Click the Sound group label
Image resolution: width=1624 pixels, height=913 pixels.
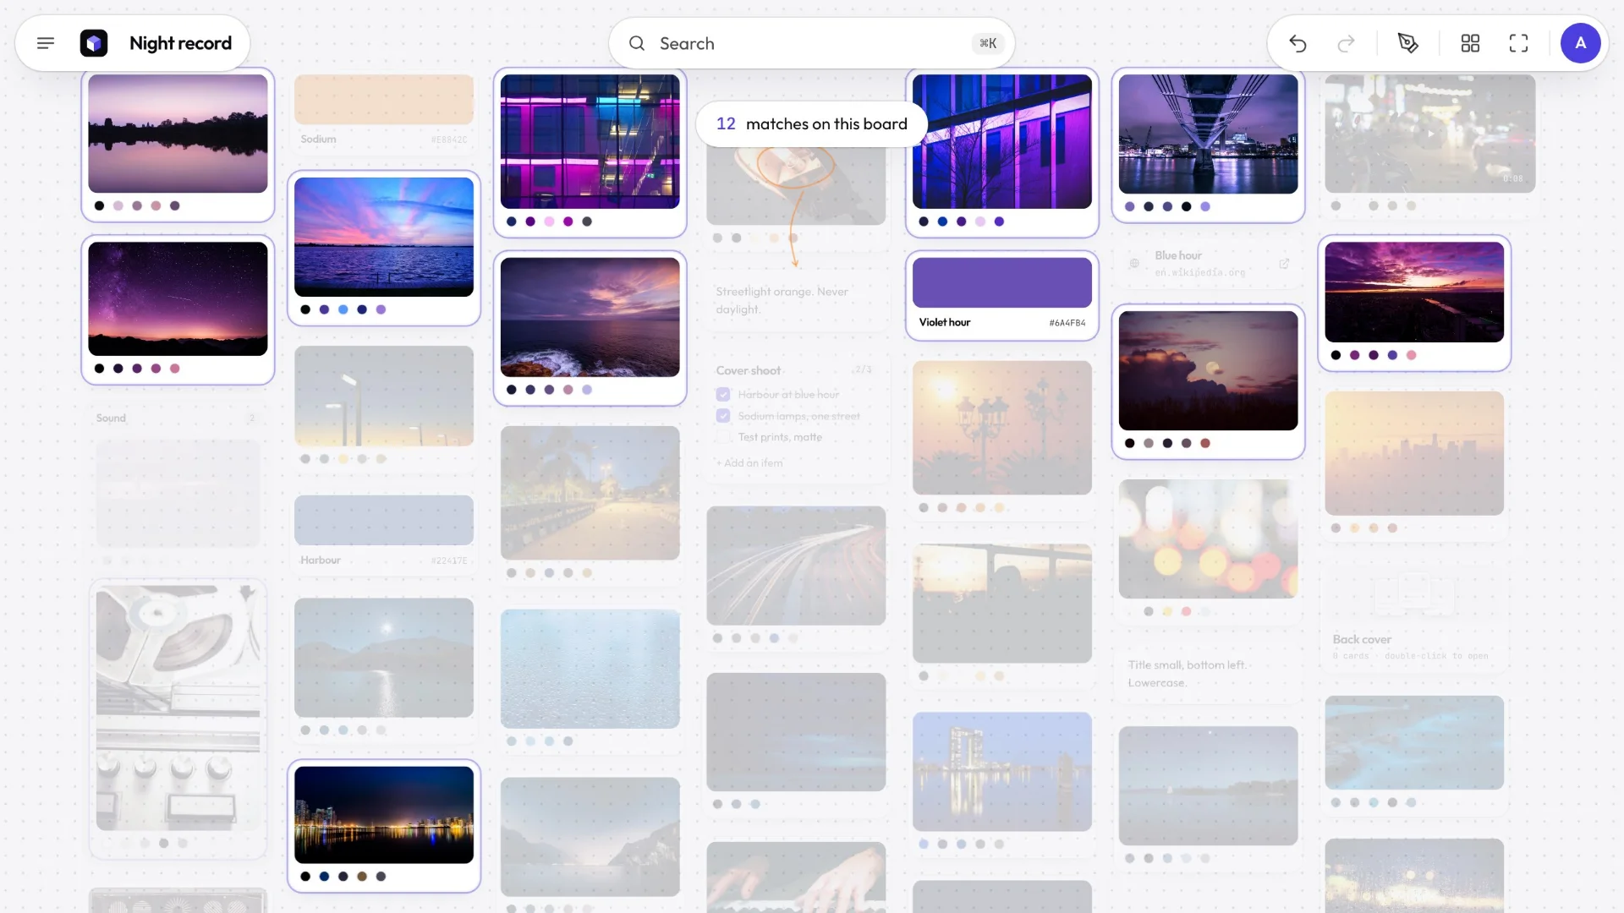click(x=111, y=418)
